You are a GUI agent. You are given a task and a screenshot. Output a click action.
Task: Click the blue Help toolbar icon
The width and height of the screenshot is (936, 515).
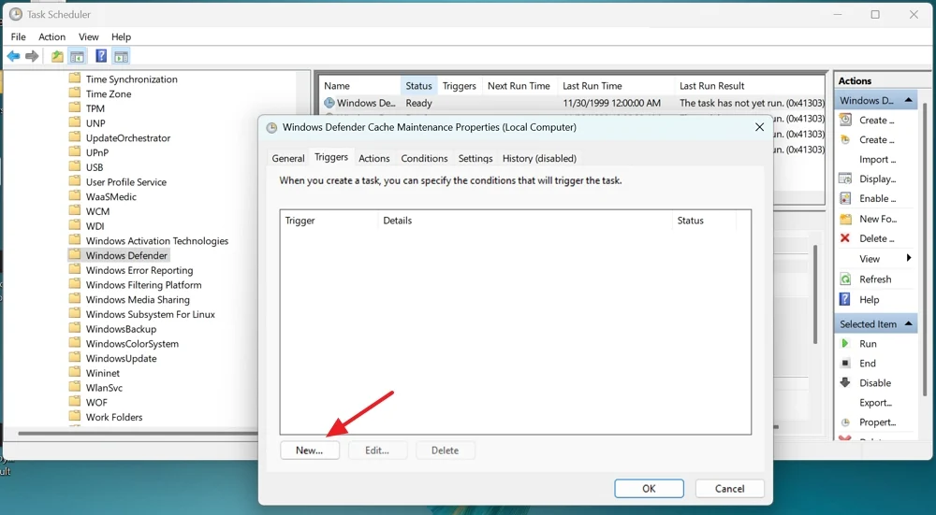(x=101, y=57)
